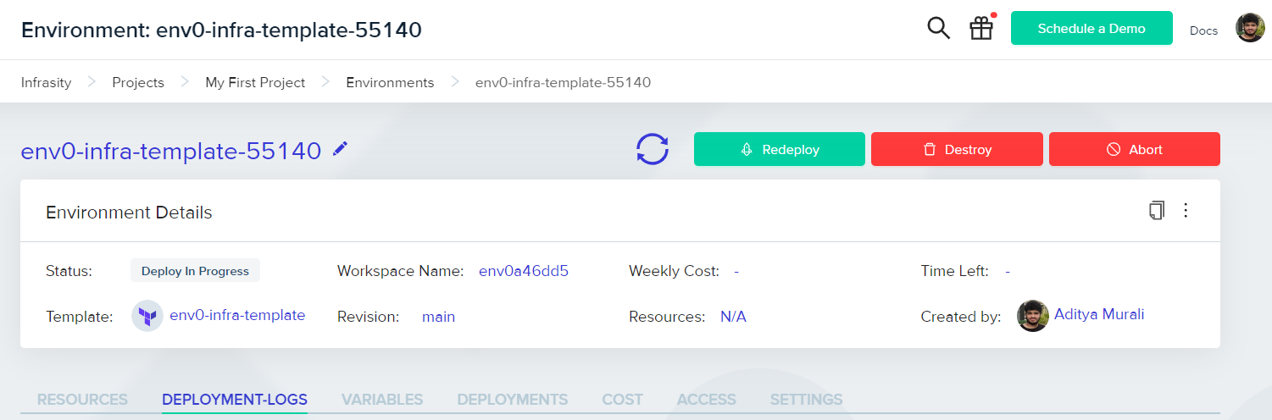This screenshot has height=420, width=1272.
Task: Switch to the ACCESS tab
Action: tap(707, 400)
